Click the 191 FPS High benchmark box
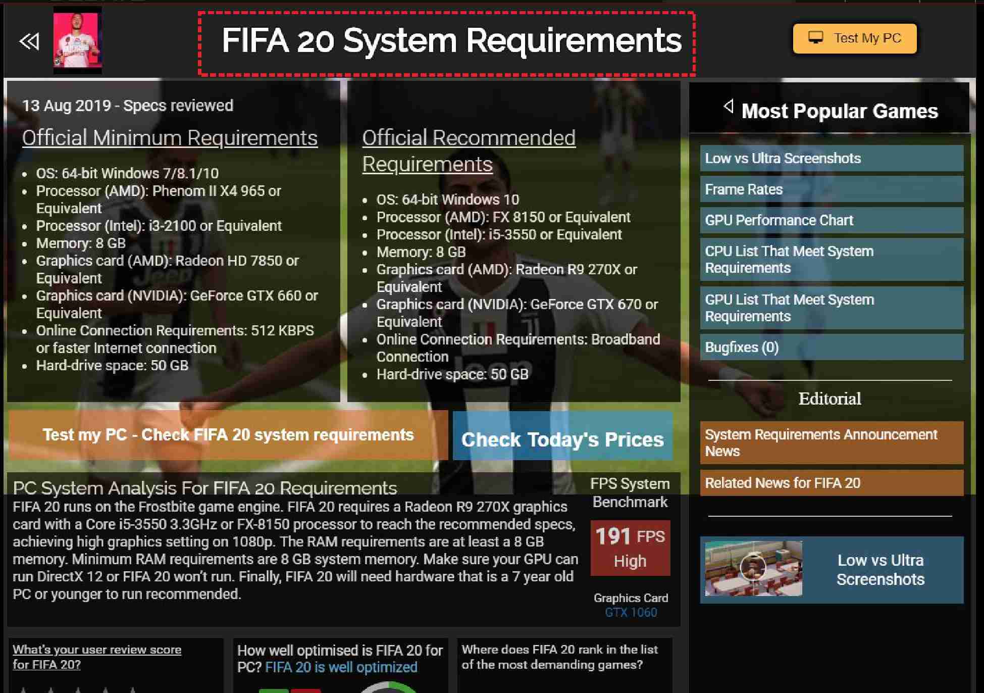Image resolution: width=984 pixels, height=693 pixels. [x=630, y=548]
